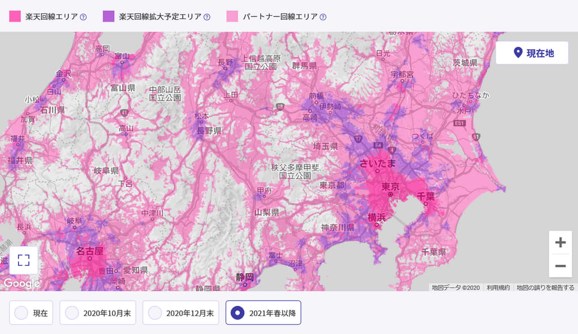578x334 pixels.
Task: Click the 楽天回線拡大予定エリア purple legend swatch
Action: 108,16
